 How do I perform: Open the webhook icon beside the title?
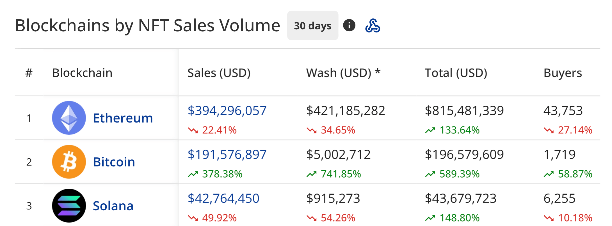[x=373, y=26]
